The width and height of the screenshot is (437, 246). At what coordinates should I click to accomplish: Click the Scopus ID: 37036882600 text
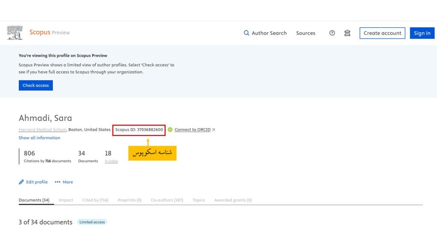point(139,130)
